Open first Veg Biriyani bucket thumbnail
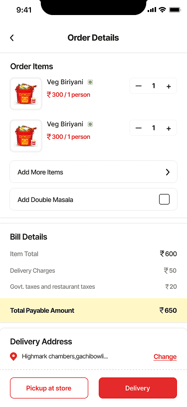The height and width of the screenshot is (407, 187). [x=26, y=94]
